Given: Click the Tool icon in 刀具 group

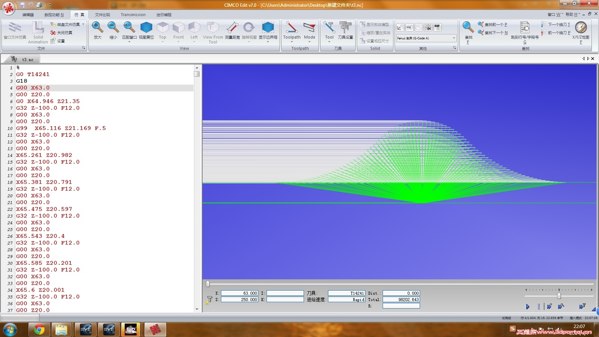Looking at the screenshot, I should click(x=329, y=27).
